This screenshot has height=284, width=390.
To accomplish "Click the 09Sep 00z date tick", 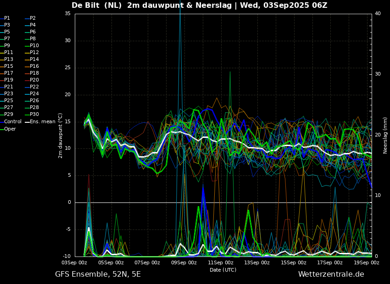I will pyautogui.click(x=184, y=263).
